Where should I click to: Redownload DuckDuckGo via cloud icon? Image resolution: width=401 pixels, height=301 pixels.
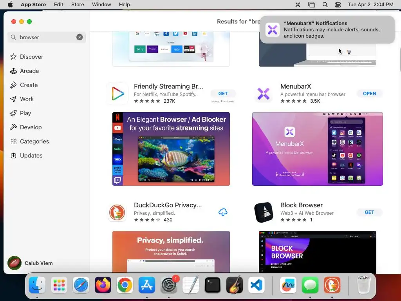coord(223,212)
